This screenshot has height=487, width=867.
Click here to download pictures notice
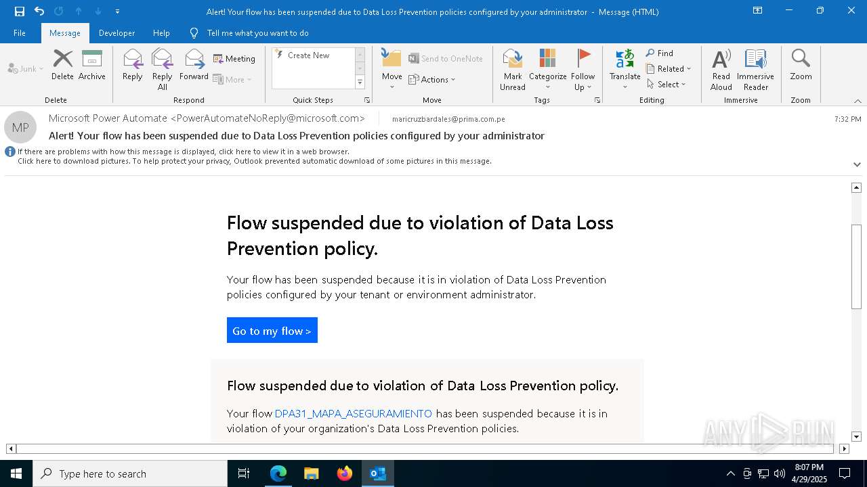255,161
